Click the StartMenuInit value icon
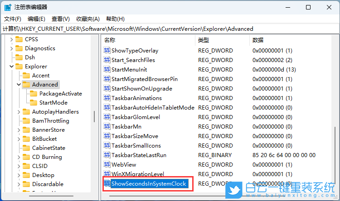 tap(107, 69)
